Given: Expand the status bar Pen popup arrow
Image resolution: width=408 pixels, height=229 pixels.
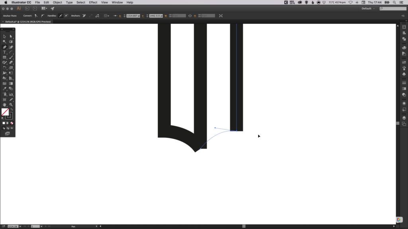Looking at the screenshot, I should (x=96, y=226).
